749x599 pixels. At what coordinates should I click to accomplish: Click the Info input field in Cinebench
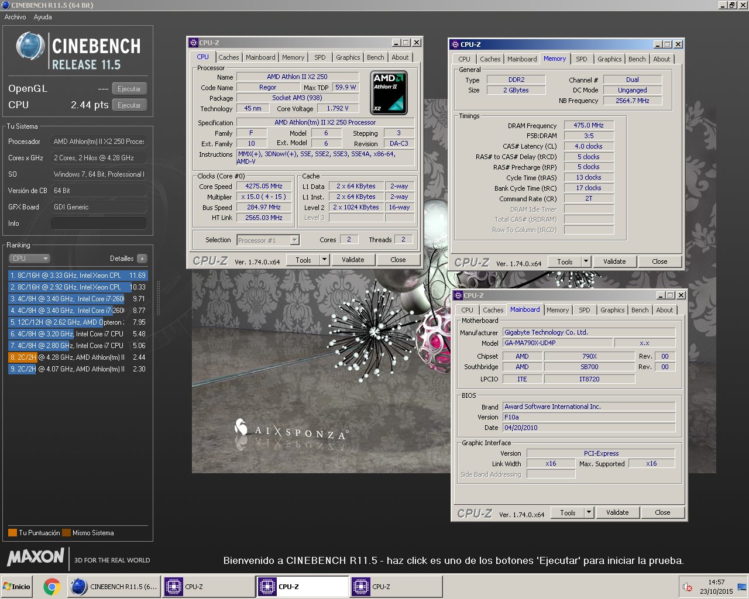98,223
